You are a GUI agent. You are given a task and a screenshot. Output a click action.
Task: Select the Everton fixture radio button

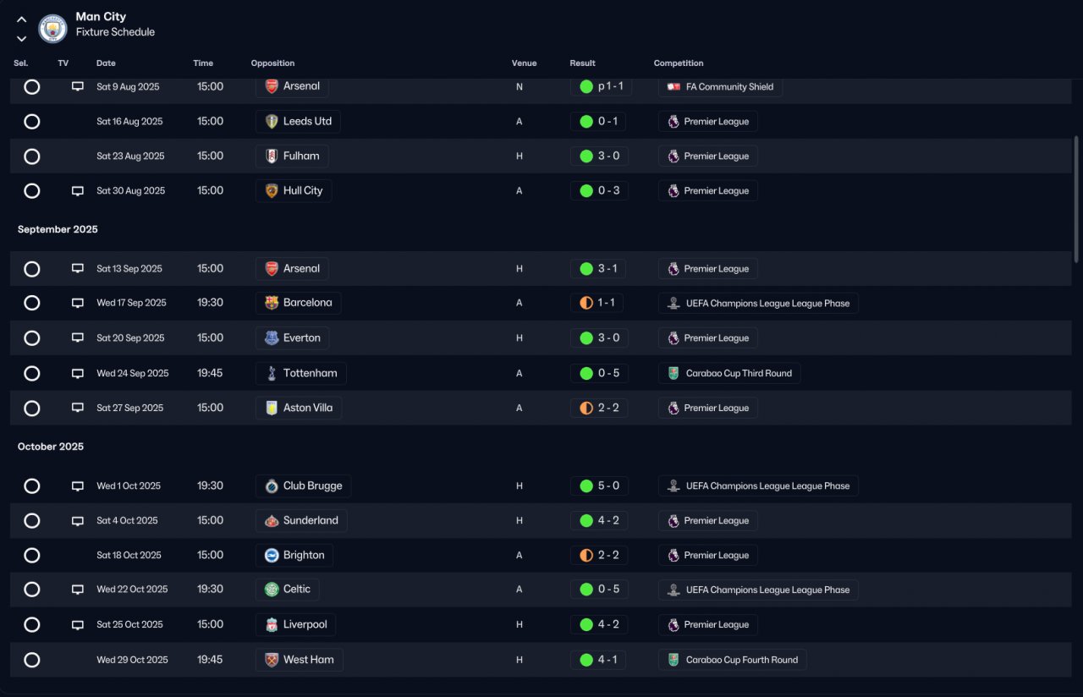coord(32,338)
